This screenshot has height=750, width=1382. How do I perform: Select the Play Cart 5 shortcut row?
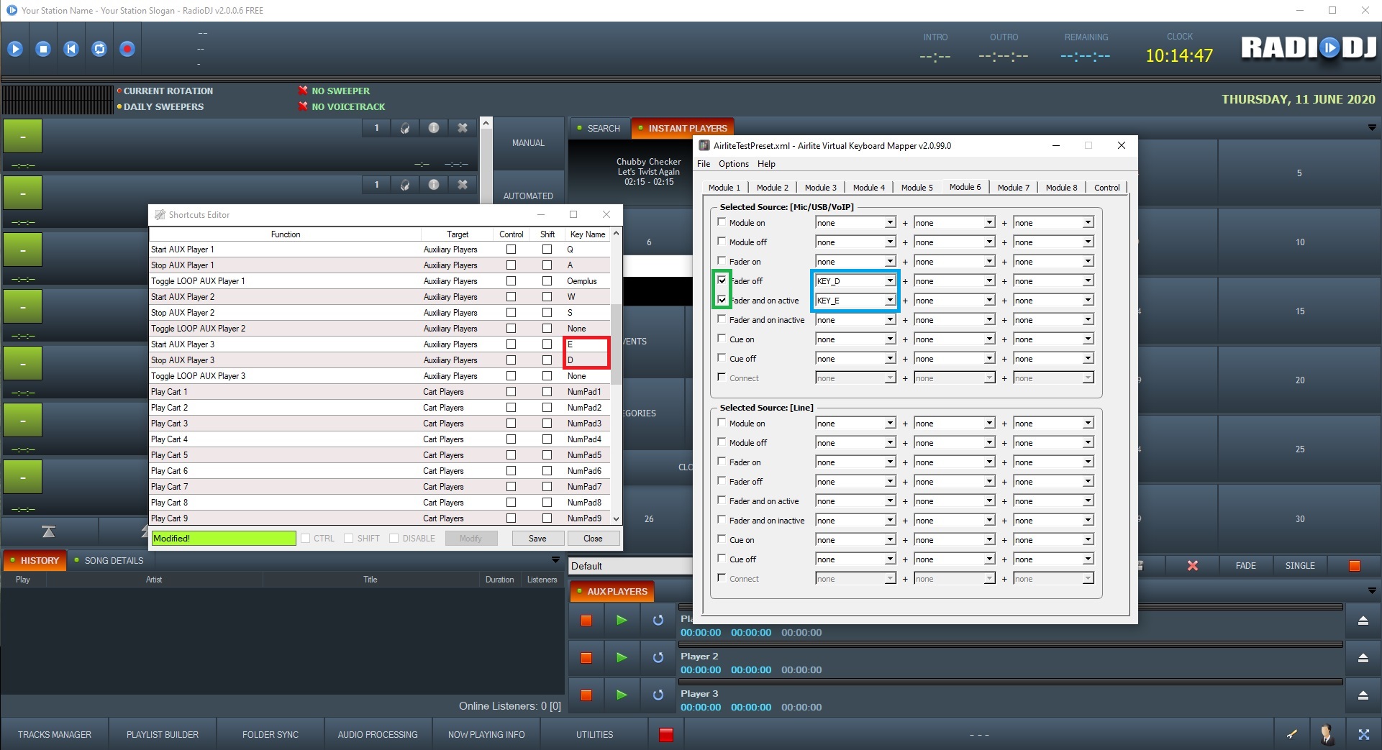point(285,455)
